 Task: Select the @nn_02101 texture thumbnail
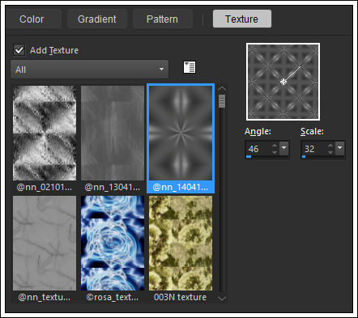(45, 133)
